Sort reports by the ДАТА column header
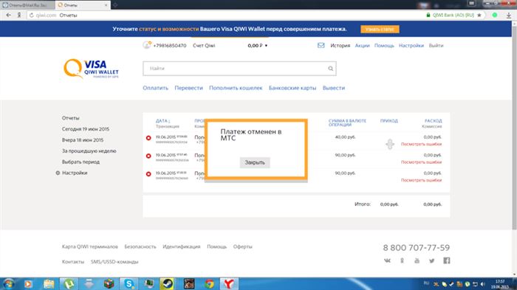This screenshot has height=290, width=517. [x=163, y=121]
